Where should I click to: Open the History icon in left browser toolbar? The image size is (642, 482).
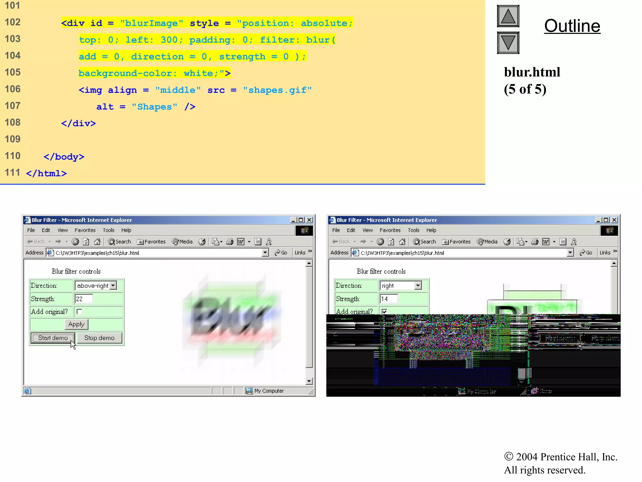click(202, 242)
